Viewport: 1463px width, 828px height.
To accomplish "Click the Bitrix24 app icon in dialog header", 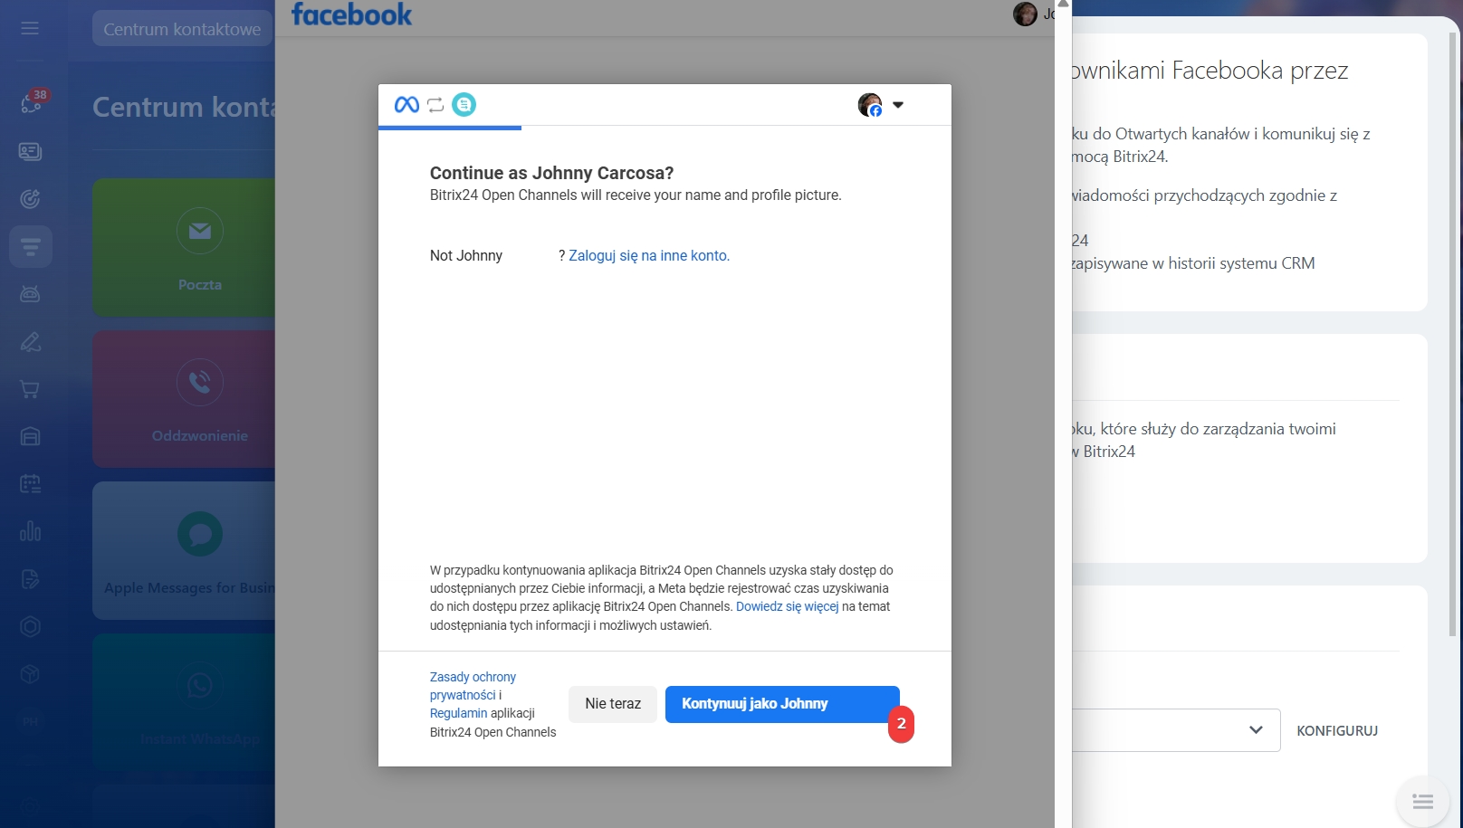I will (464, 105).
